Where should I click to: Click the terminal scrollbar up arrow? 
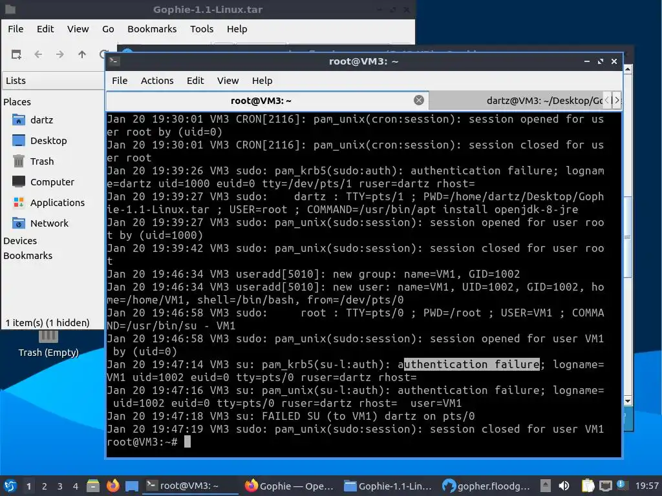(x=628, y=68)
